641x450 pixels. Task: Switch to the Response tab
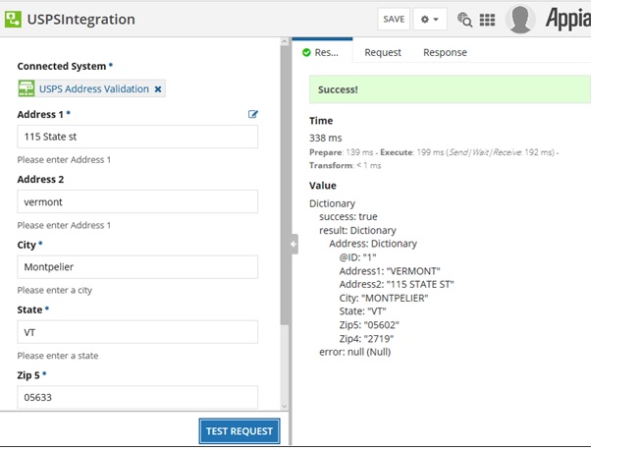click(x=445, y=52)
